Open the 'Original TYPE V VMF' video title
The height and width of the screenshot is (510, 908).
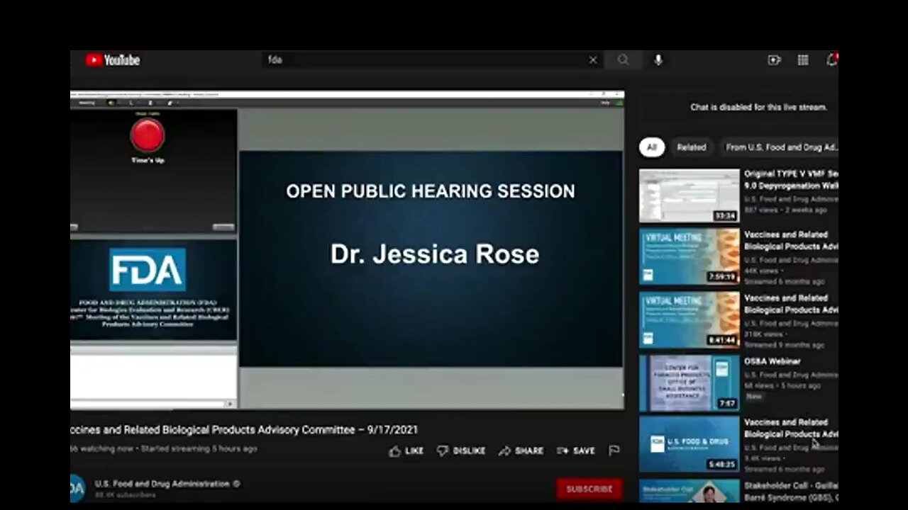pos(791,179)
